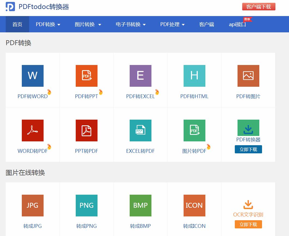Open the 图片转换 dropdown menu
This screenshot has width=289, height=236.
point(88,24)
